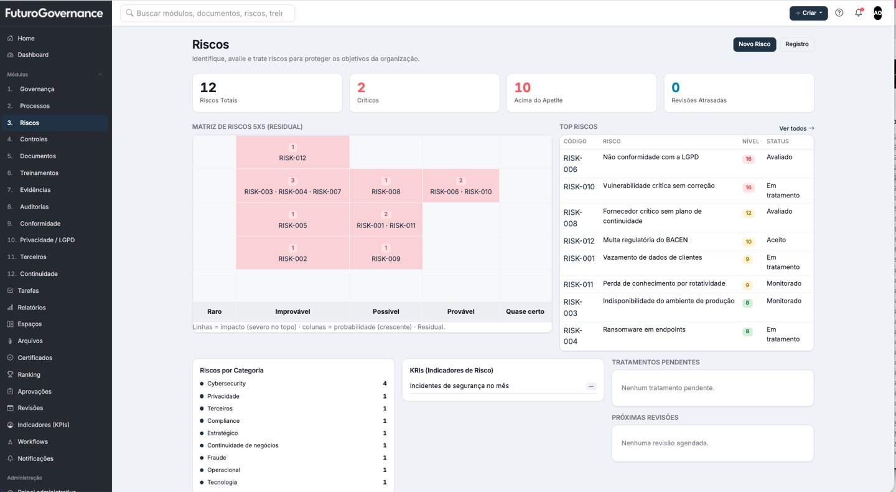This screenshot has width=896, height=492.
Task: Click the Tarefas checklist icon
Action: click(x=10, y=291)
